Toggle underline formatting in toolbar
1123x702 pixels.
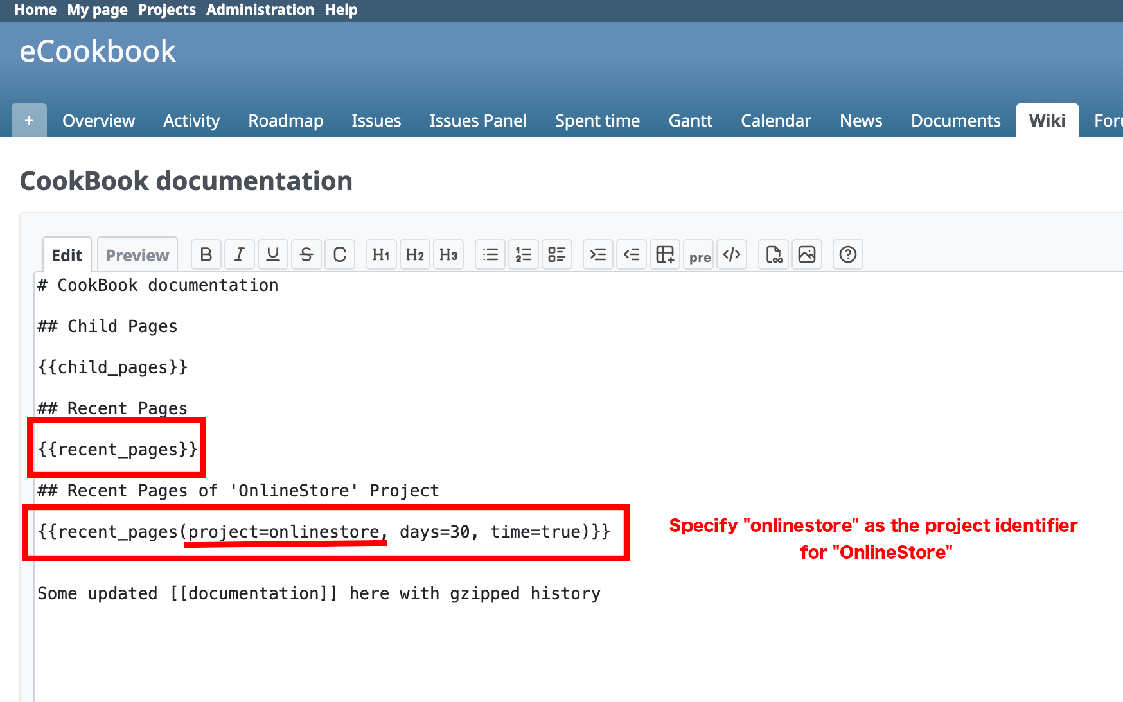tap(273, 255)
